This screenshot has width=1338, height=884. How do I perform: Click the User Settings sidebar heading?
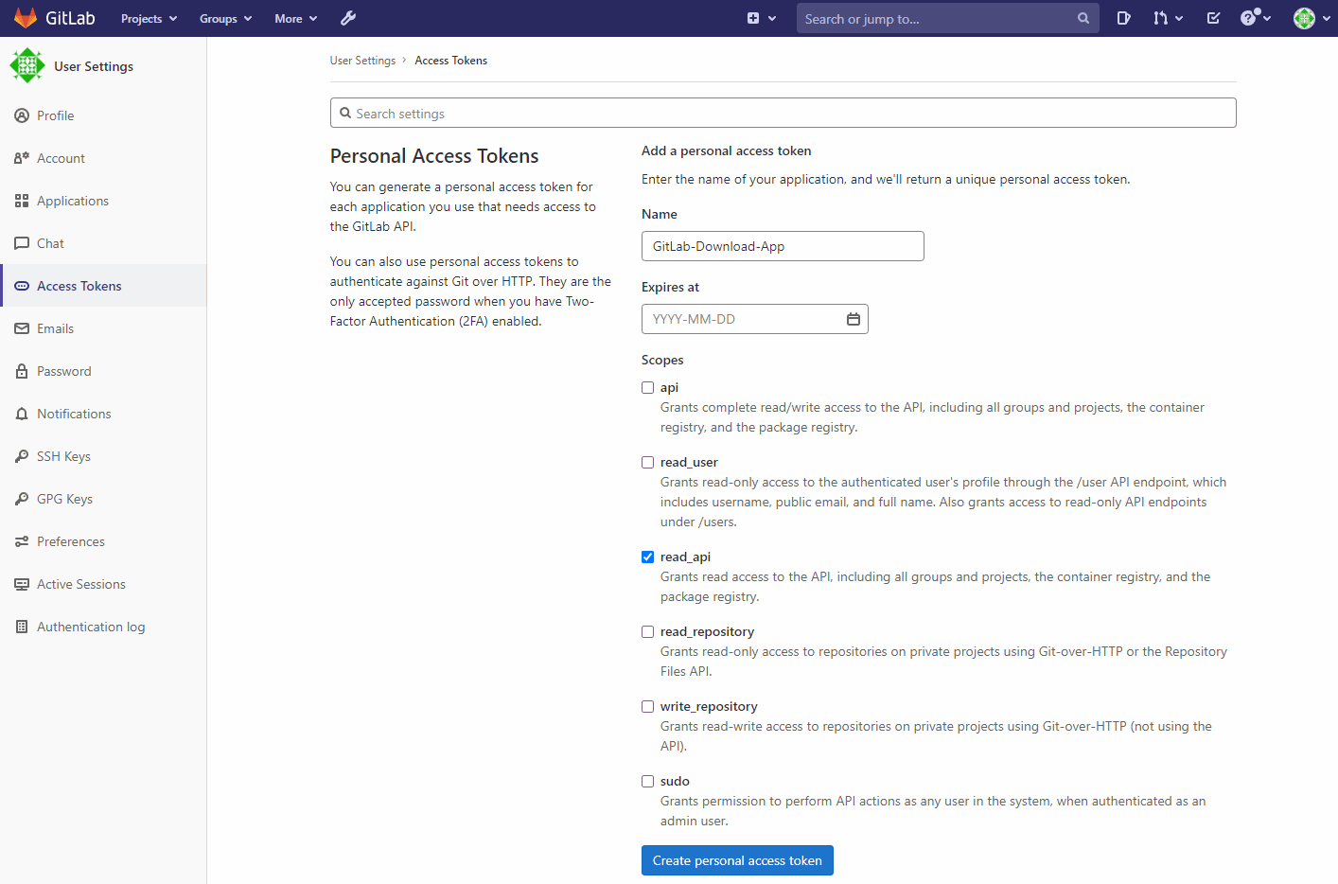[x=94, y=66]
